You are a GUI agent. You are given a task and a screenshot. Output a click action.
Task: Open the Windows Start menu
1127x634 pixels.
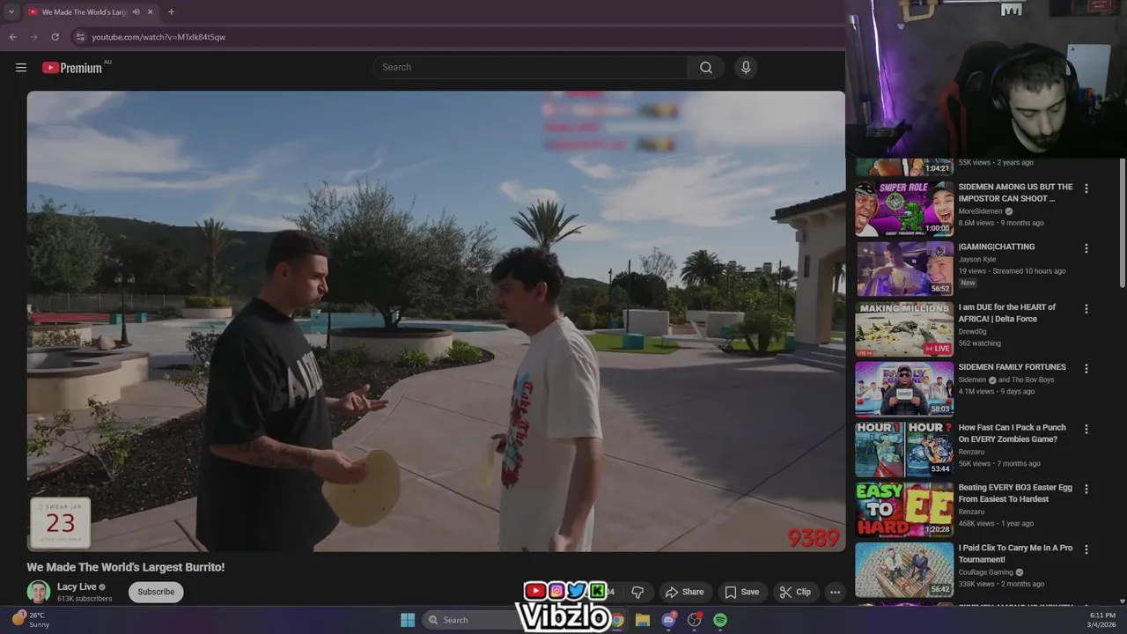tap(408, 620)
